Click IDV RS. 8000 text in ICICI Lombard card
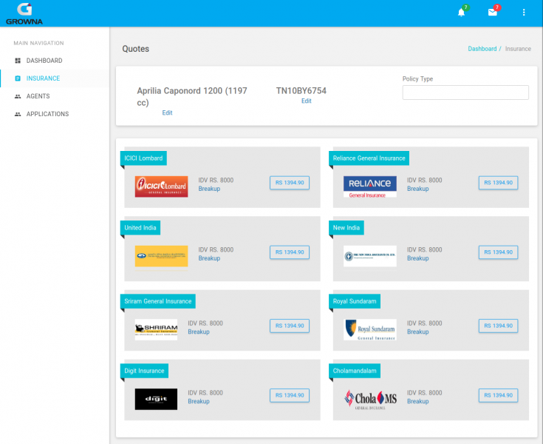Viewport: 543px width, 444px height. point(216,180)
